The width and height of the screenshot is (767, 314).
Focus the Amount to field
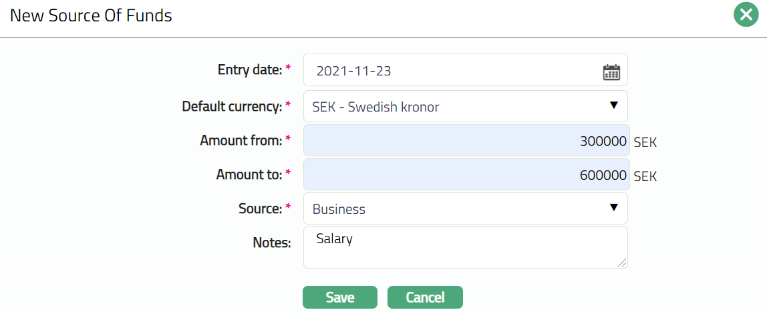tap(466, 175)
